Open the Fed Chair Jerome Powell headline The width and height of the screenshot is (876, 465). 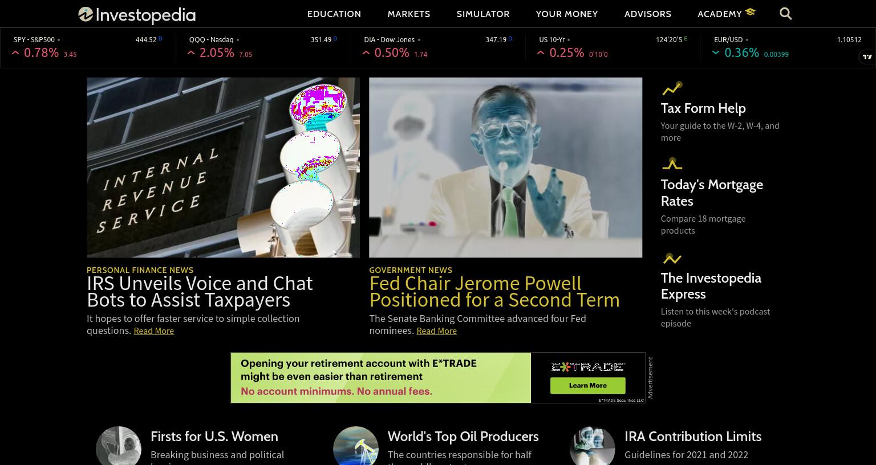pyautogui.click(x=494, y=291)
